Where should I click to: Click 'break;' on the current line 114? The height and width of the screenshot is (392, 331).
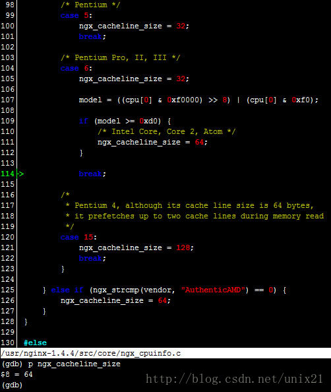click(92, 174)
